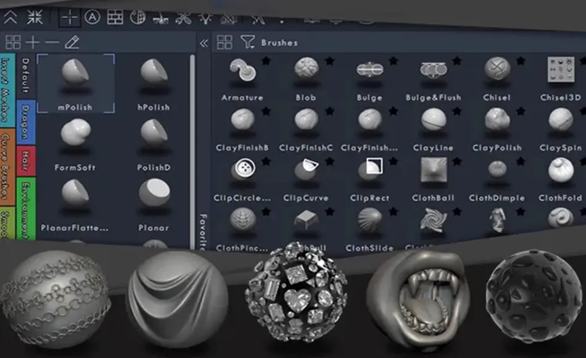This screenshot has width=586, height=358.
Task: Toggle favorite star for Bulge brush
Action: click(x=393, y=60)
